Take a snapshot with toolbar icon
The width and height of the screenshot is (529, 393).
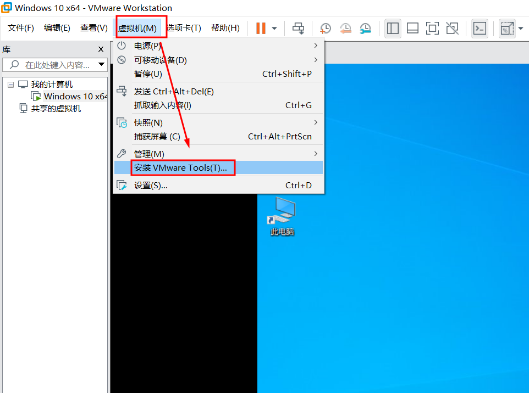coord(325,29)
